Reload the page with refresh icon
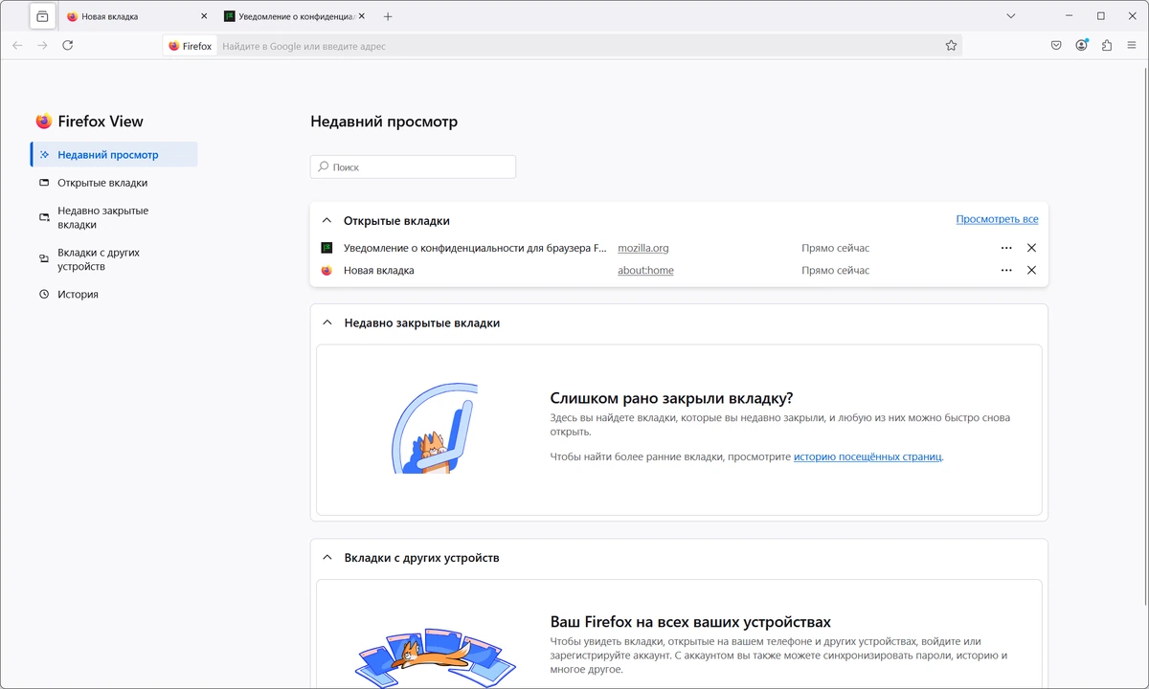The height and width of the screenshot is (689, 1149). tap(67, 45)
